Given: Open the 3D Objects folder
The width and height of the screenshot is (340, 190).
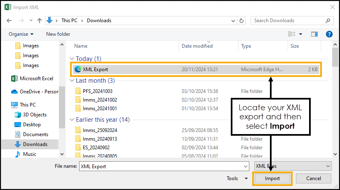Looking at the screenshot, I should (35, 115).
